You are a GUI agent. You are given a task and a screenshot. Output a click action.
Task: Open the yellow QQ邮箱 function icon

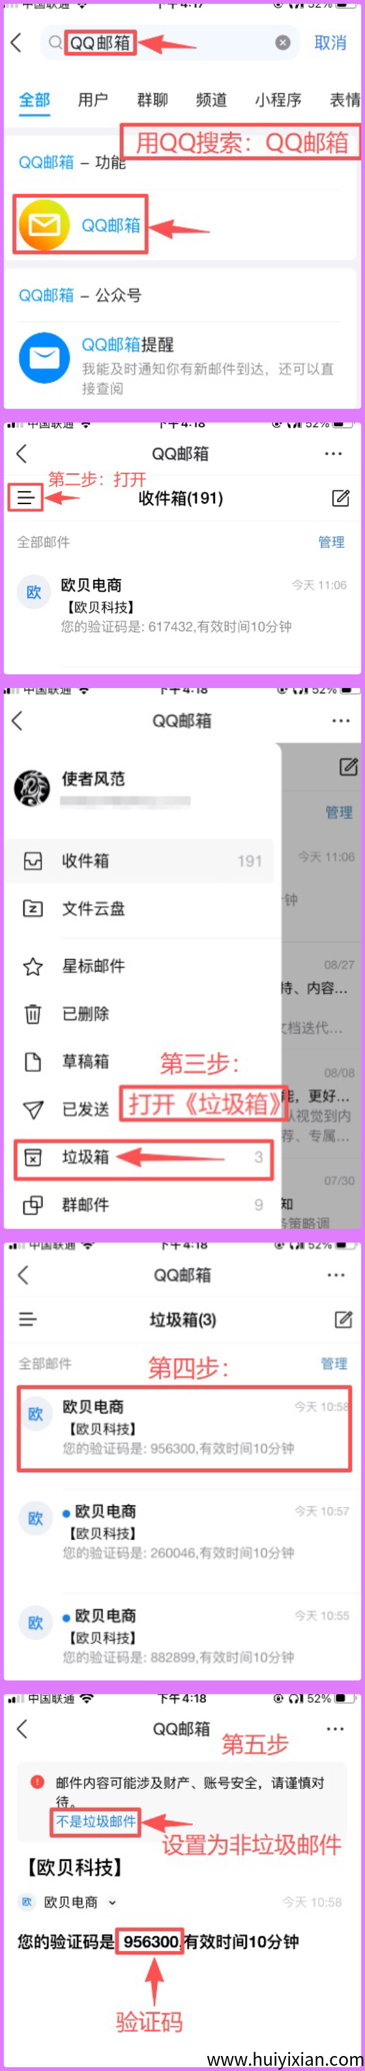(44, 225)
